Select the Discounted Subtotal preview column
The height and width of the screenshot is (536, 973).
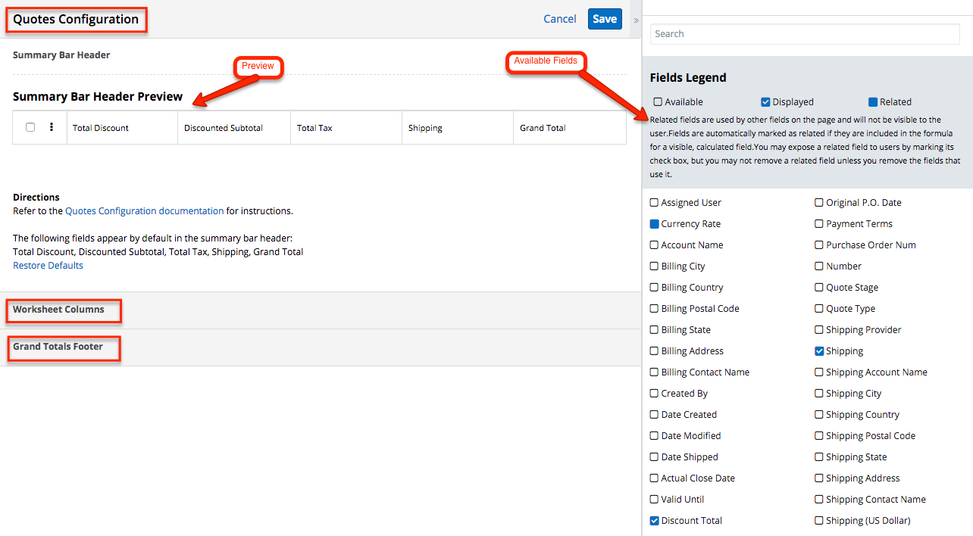click(x=234, y=128)
